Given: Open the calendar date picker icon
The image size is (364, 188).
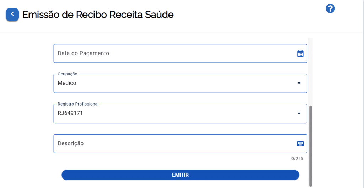Looking at the screenshot, I should click(300, 53).
